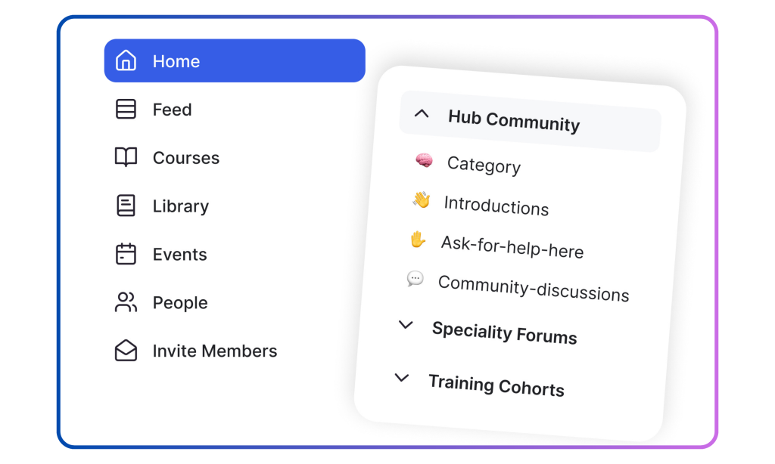Click the Courses open book icon
The image size is (775, 464).
coord(126,157)
